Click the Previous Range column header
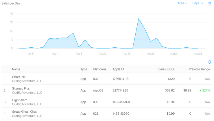The height and width of the screenshot is (121, 214). pyautogui.click(x=199, y=69)
